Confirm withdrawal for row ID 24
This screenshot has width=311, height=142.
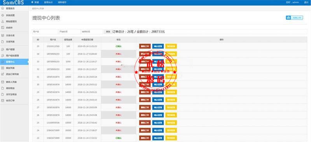(x=158, y=130)
